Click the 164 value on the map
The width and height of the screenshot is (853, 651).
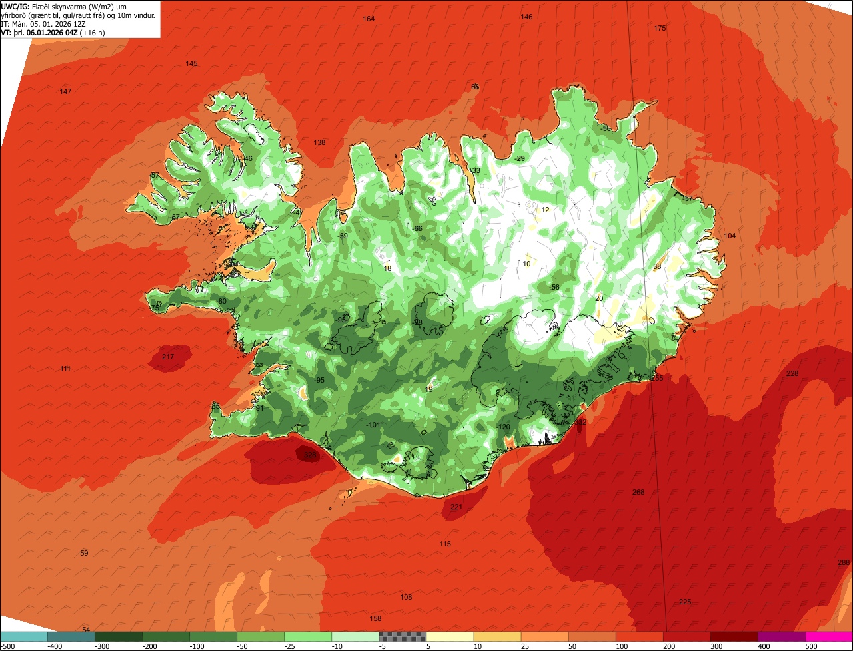click(x=369, y=19)
